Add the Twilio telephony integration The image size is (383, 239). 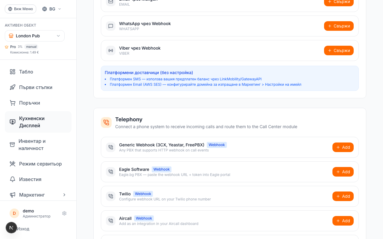pyautogui.click(x=343, y=196)
